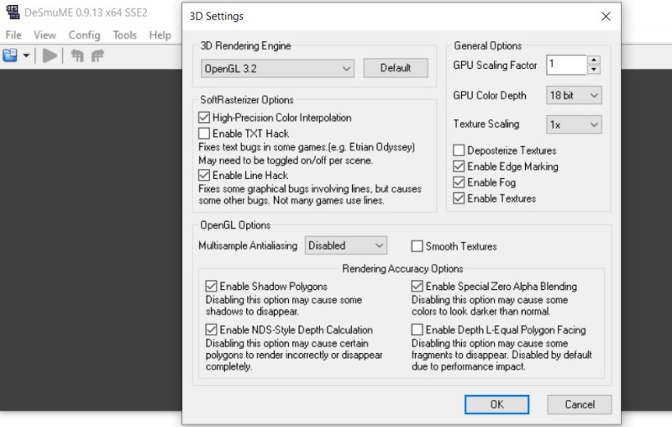Open the Config menu
Viewport: 672px width, 427px height.
(84, 35)
